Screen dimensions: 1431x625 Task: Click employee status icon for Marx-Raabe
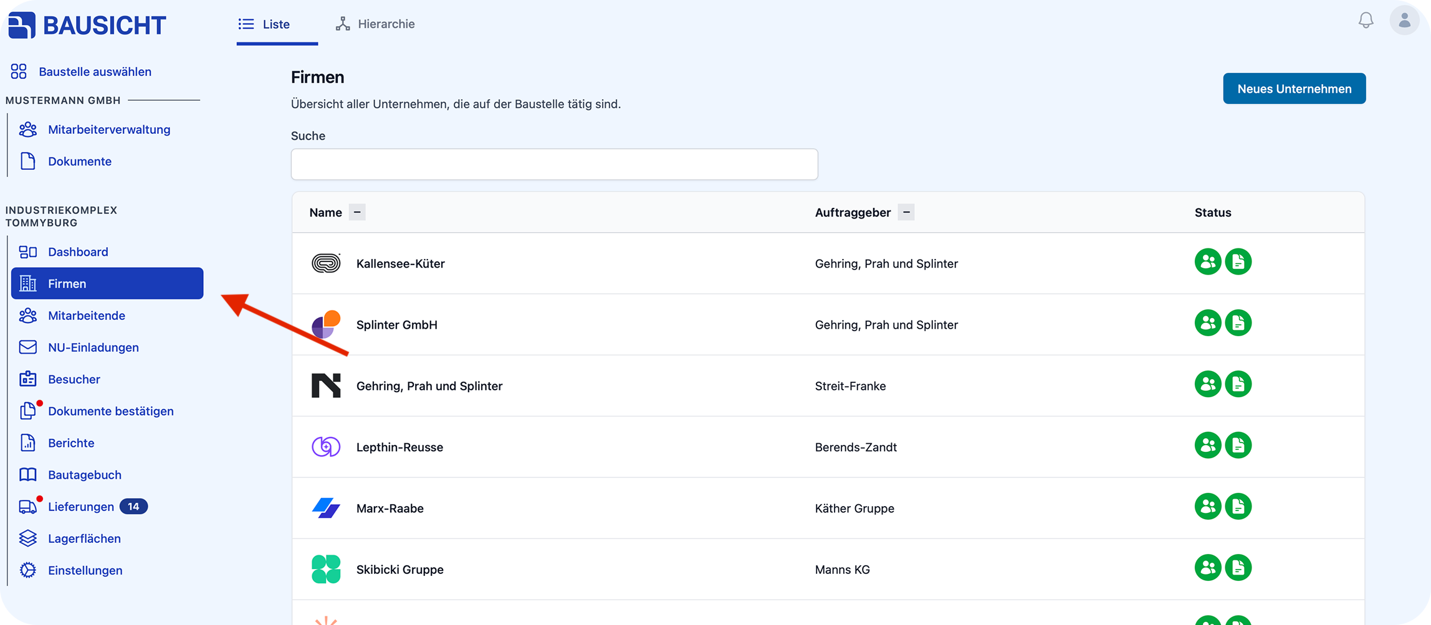tap(1208, 506)
